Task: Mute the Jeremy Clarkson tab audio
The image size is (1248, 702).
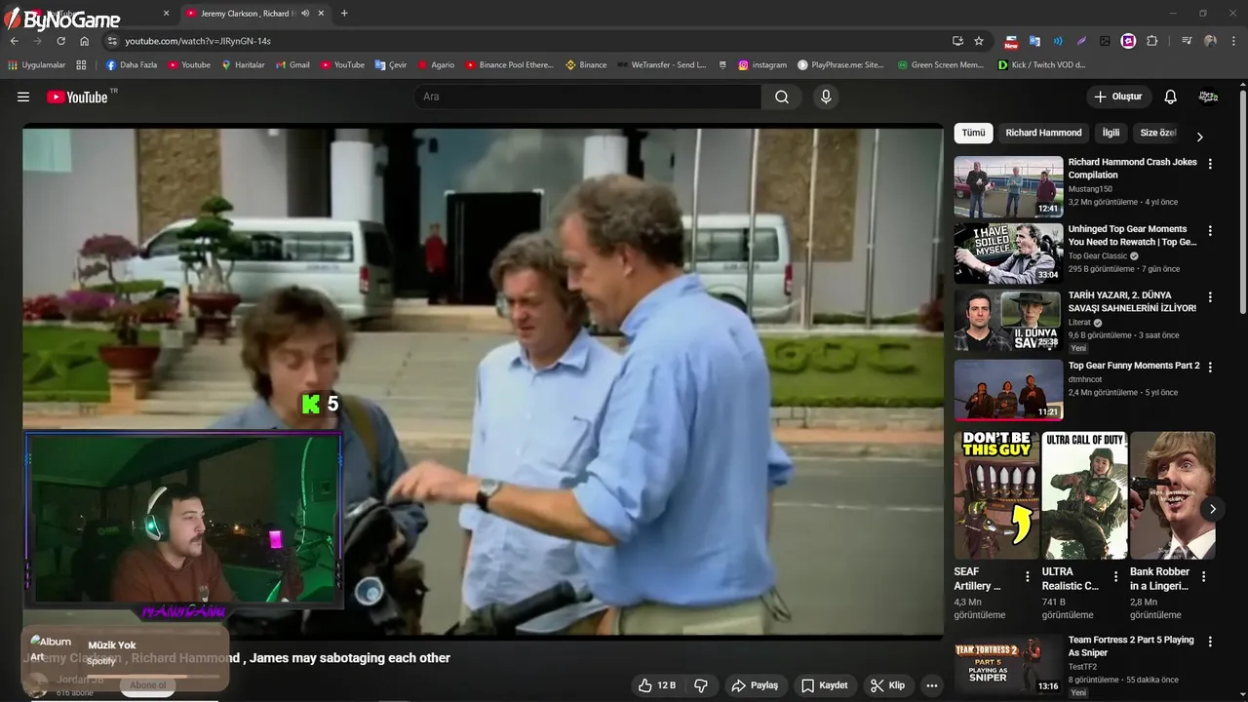Action: pyautogui.click(x=305, y=13)
